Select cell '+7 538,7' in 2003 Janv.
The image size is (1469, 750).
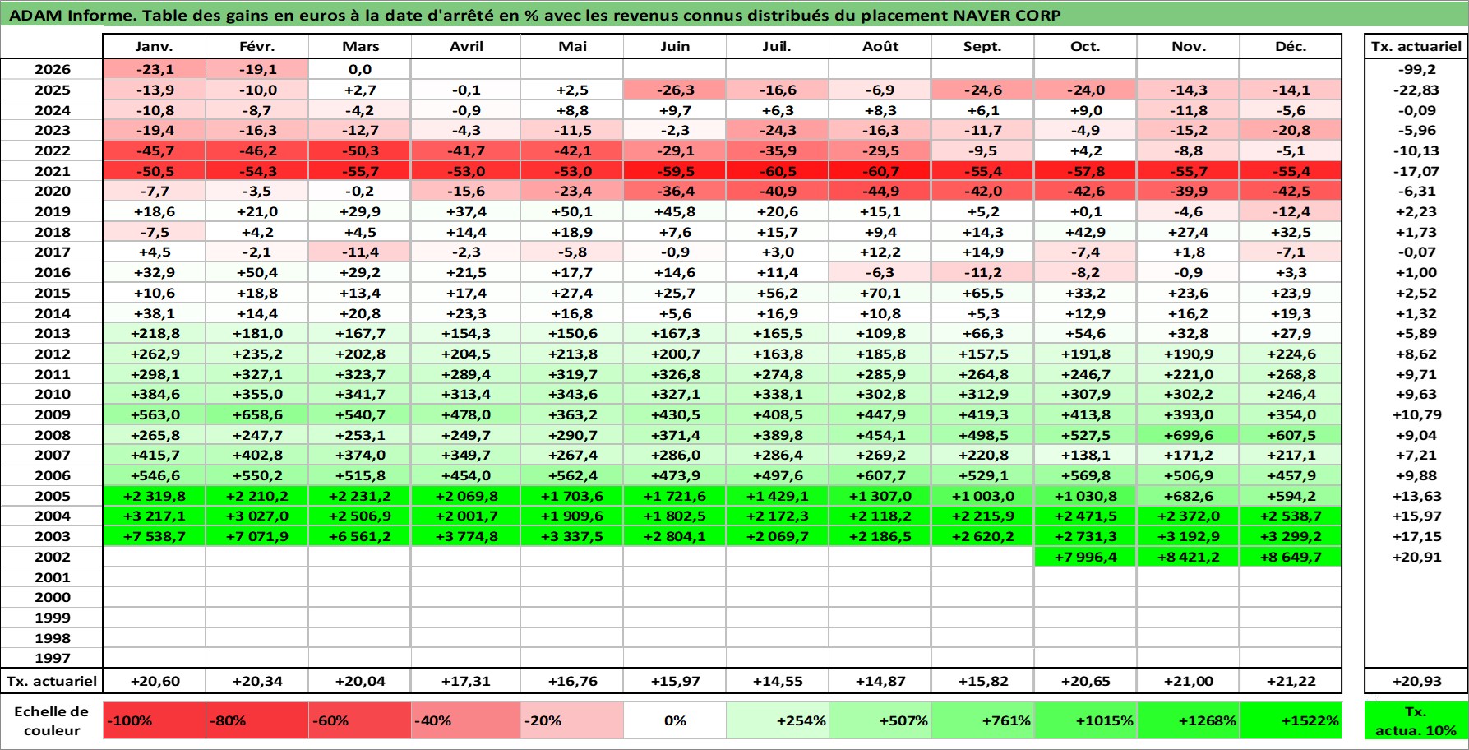155,536
